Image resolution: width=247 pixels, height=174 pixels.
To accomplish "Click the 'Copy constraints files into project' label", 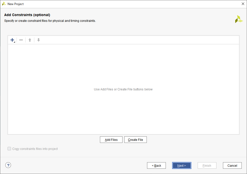I will (35, 149).
